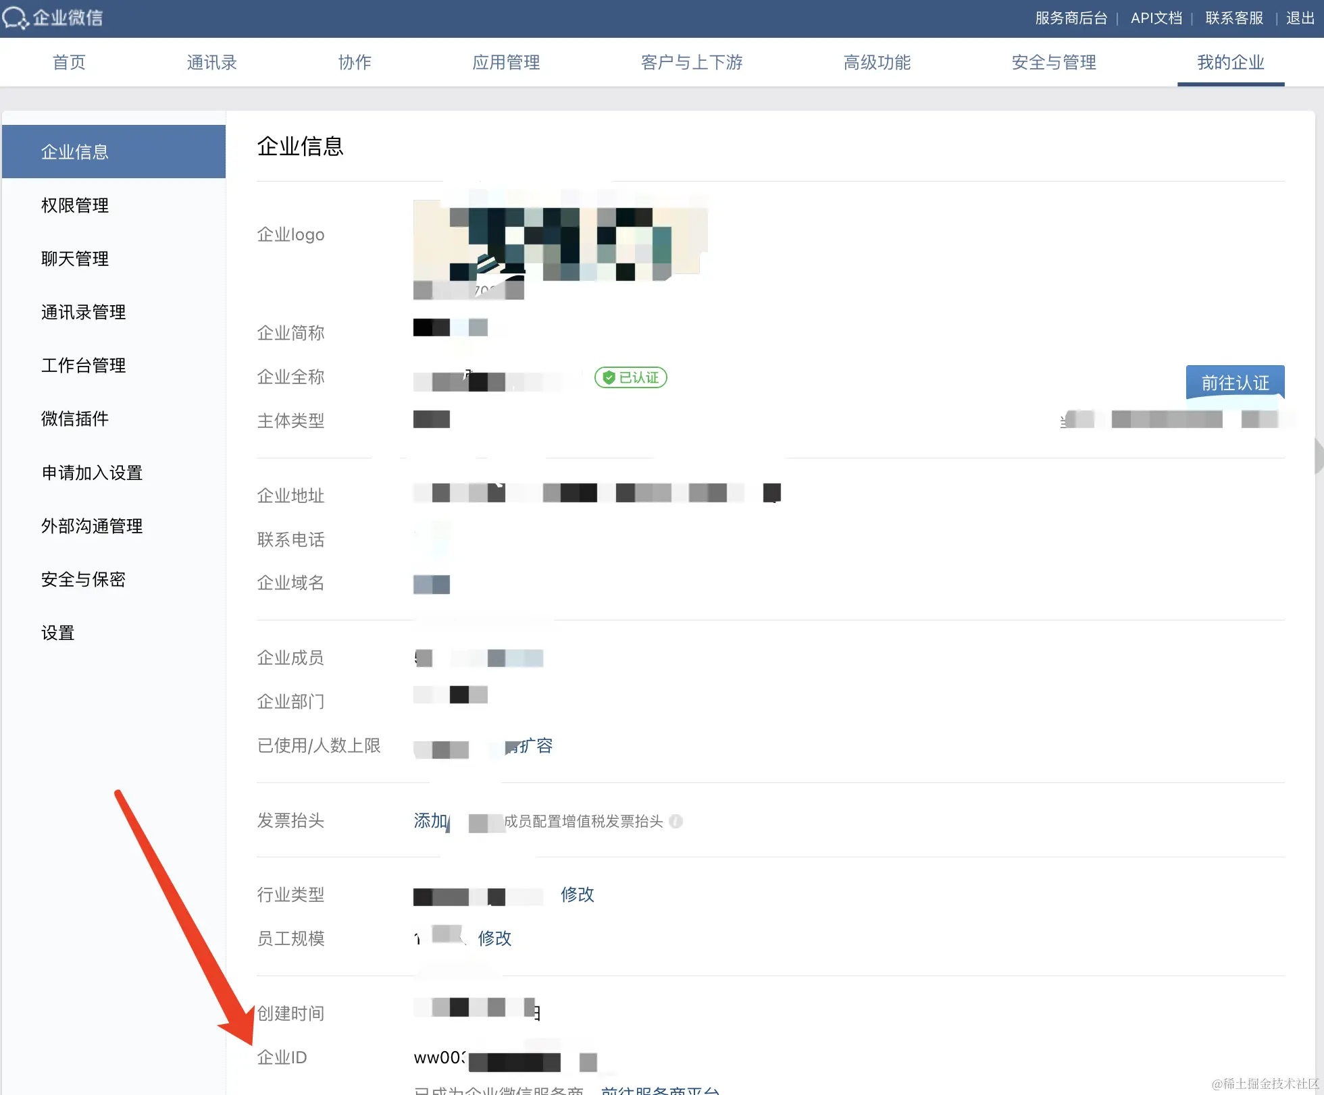Switch to the 应用管理 tab
Viewport: 1324px width, 1095px height.
506,63
